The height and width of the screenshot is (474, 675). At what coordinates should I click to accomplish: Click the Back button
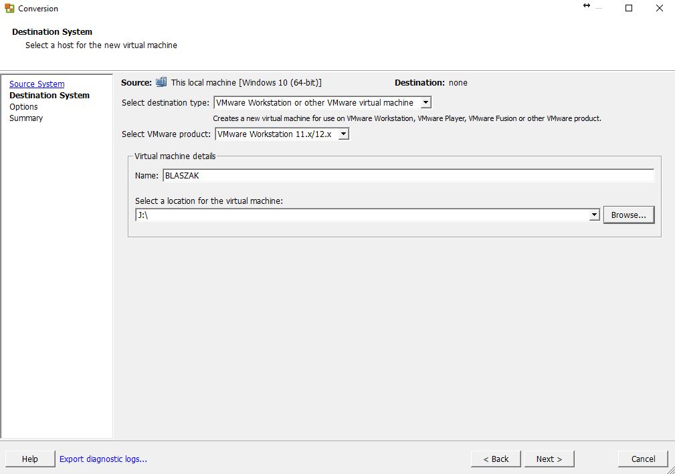coord(496,459)
